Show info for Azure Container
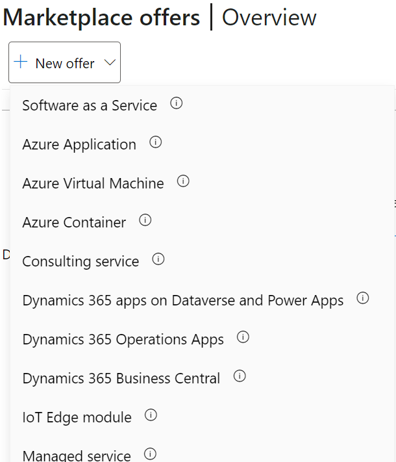This screenshot has height=462, width=396. coord(145,220)
